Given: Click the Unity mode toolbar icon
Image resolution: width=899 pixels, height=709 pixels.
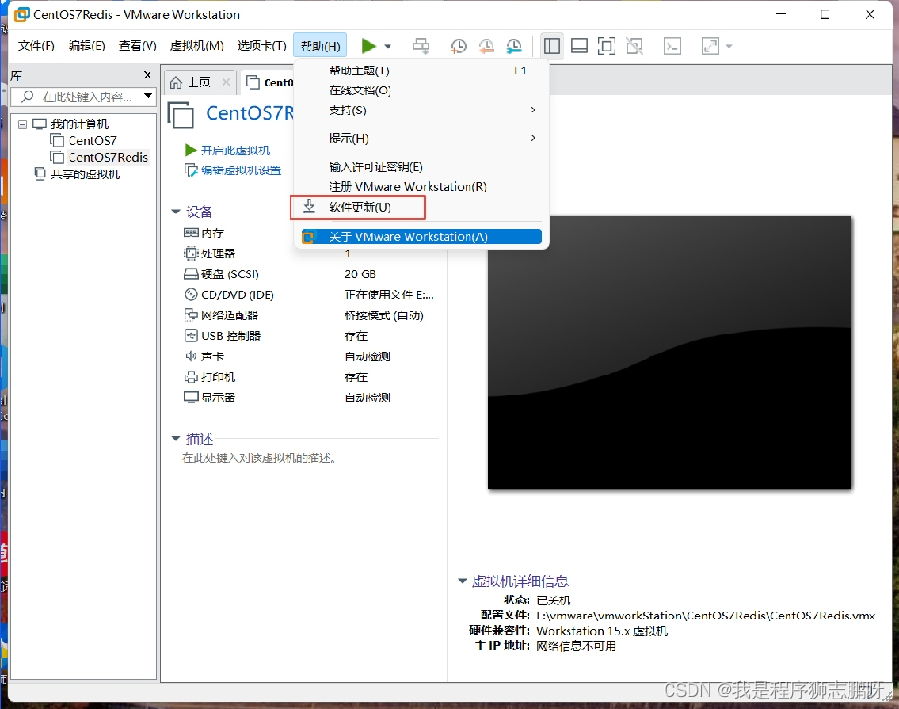Looking at the screenshot, I should click(x=634, y=46).
